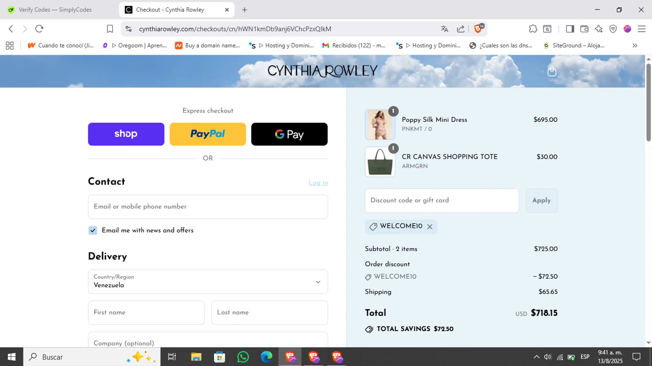Pay with PayPal express button
The width and height of the screenshot is (652, 366).
208,134
